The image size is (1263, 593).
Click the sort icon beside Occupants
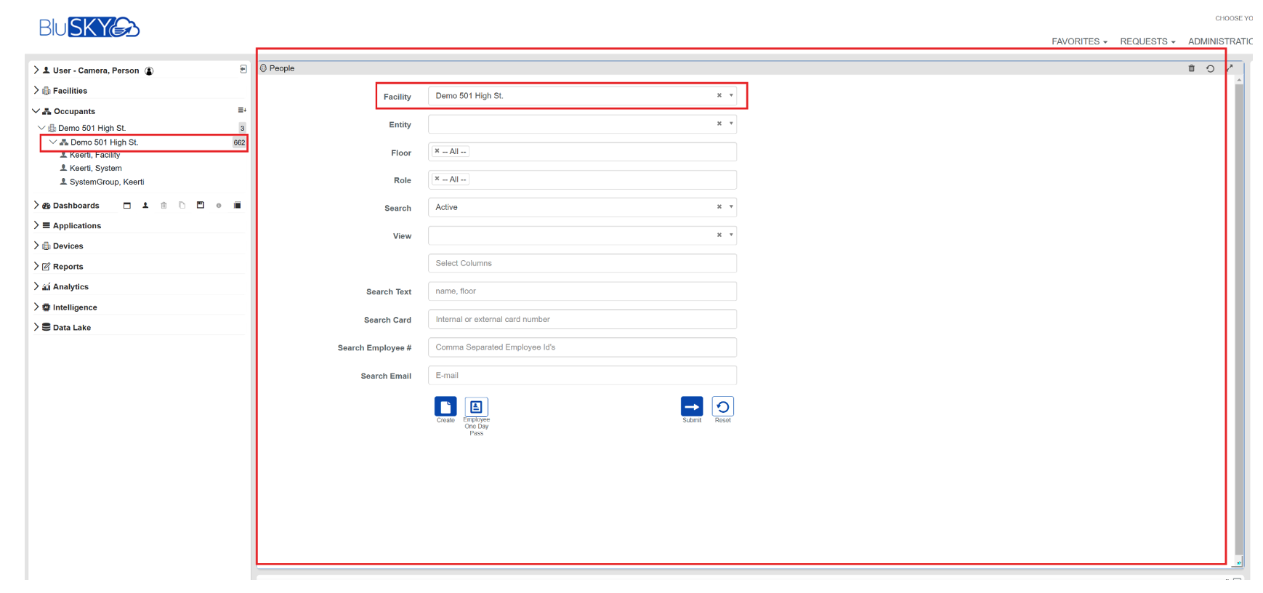[x=242, y=110]
